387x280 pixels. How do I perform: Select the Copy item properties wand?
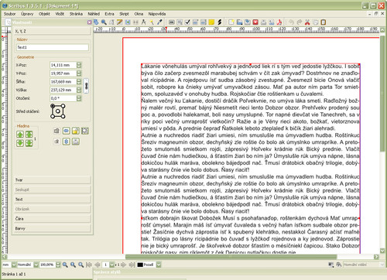(152, 22)
